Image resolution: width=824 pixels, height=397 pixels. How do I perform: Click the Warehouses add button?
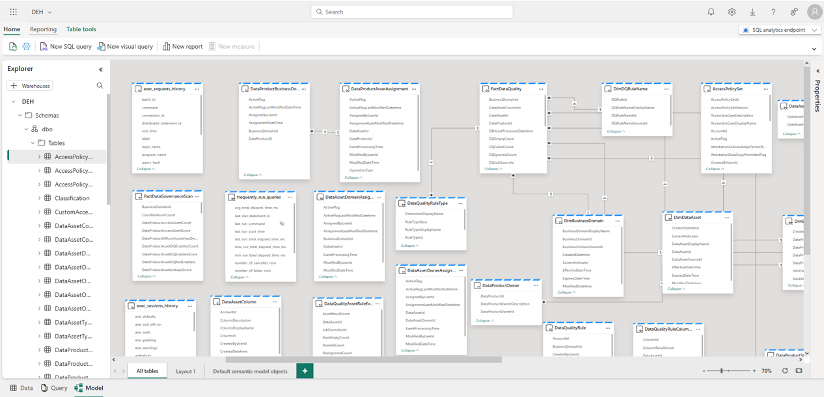tap(30, 86)
